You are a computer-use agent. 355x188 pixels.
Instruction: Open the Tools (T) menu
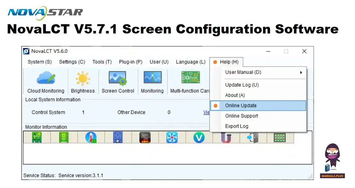(x=102, y=62)
